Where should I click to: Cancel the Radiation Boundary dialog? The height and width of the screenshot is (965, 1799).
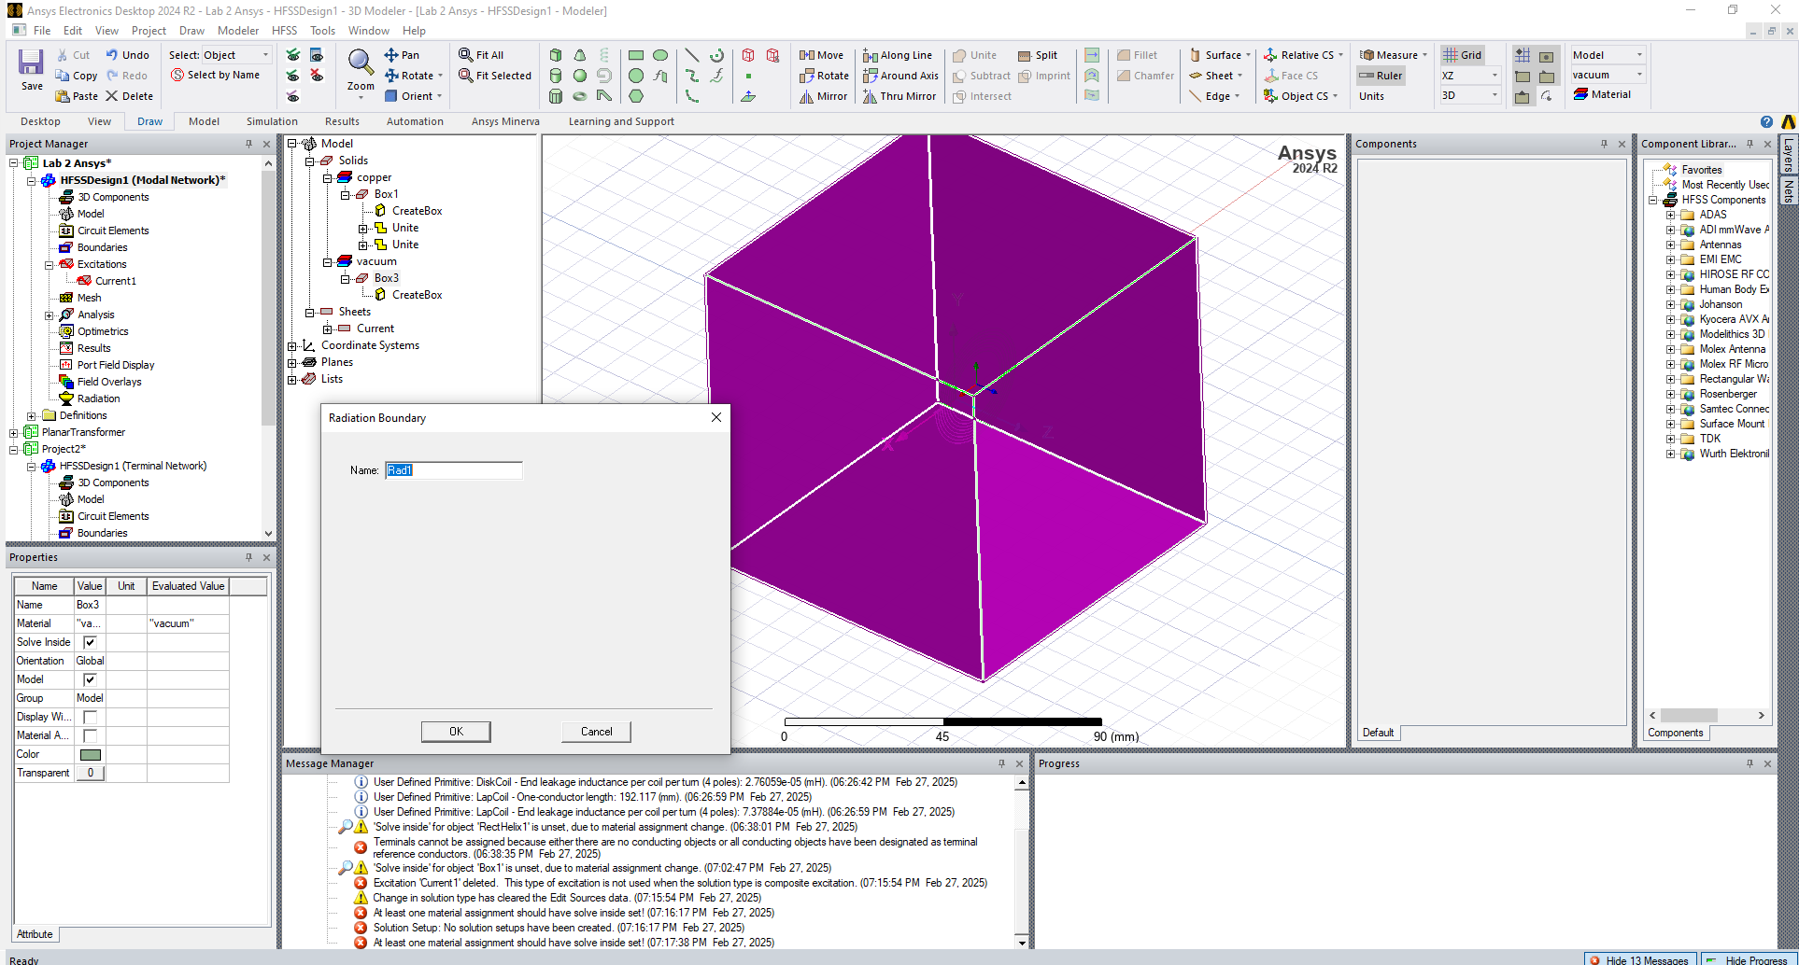point(596,732)
